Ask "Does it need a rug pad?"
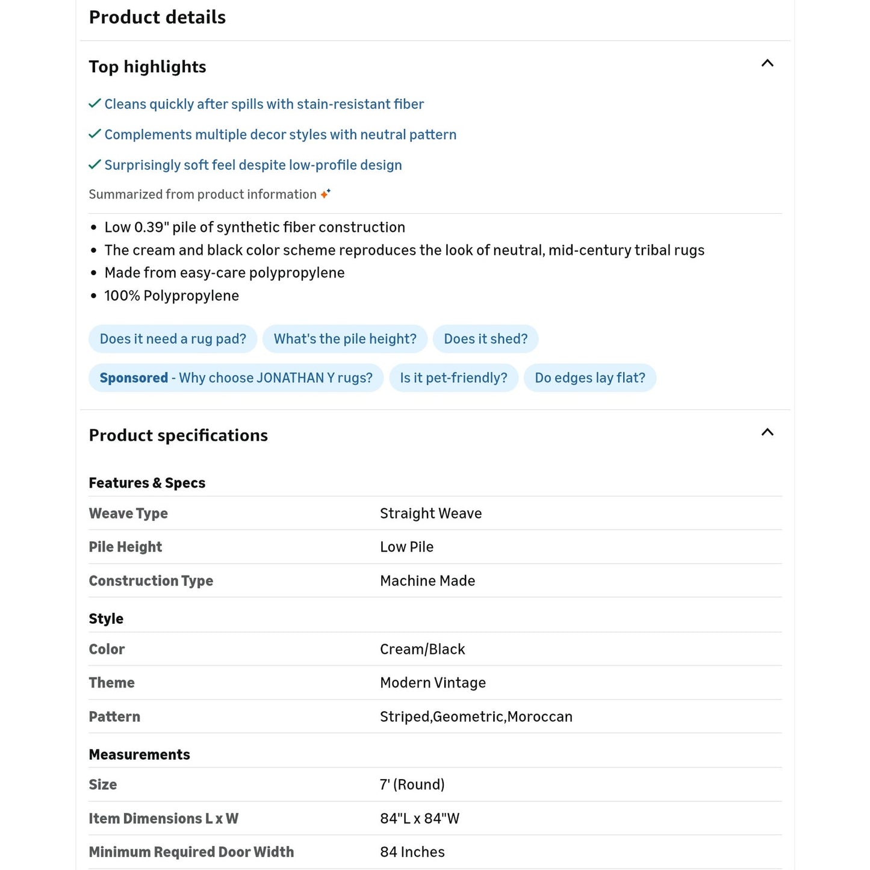This screenshot has height=870, width=870. [173, 339]
